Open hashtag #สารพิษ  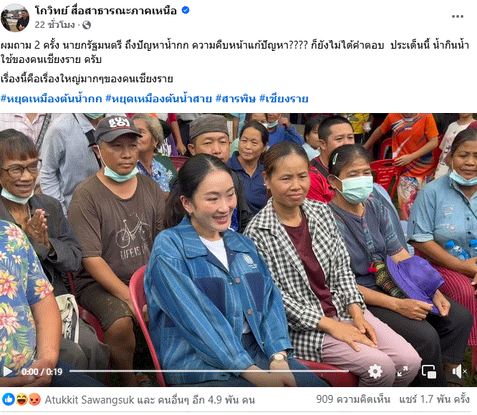236,99
